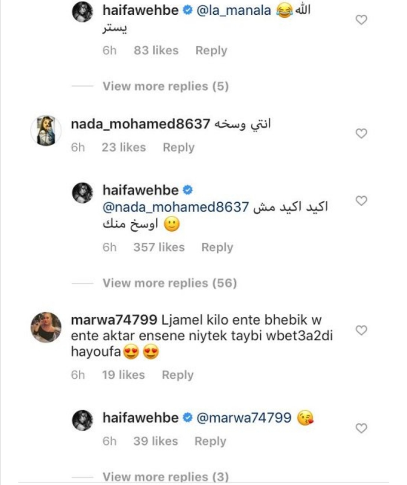
Task: Click haifawehbe's avatar beside @marwa74799 reply
Action: 82,420
